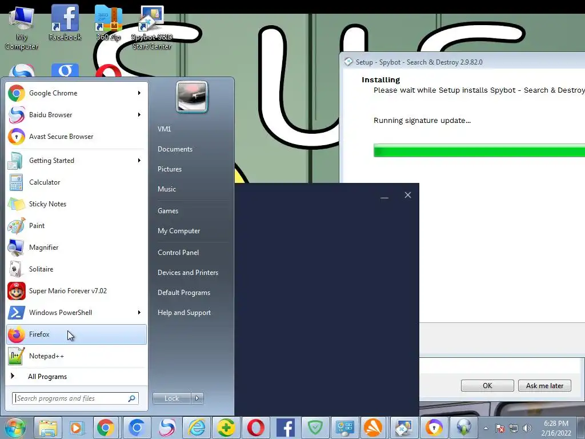The image size is (585, 439).
Task: Open the VM1 user folder
Action: tap(164, 129)
